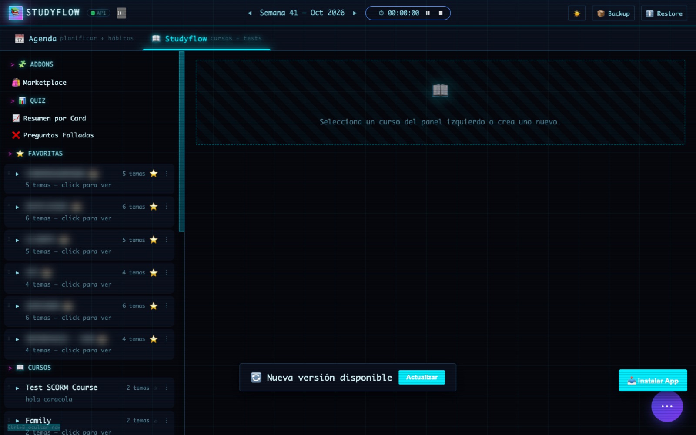
Task: Collapse the sidebar with the arrow-bar icon
Action: (121, 13)
